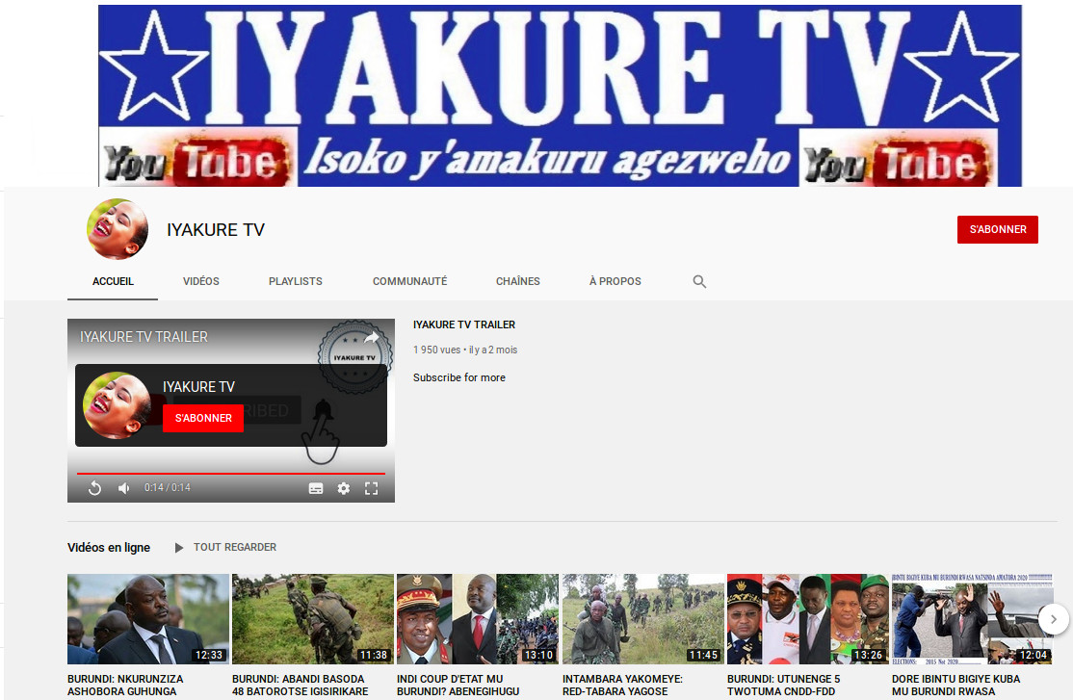The image size is (1073, 700).
Task: Open video player settings gear
Action: 344,488
